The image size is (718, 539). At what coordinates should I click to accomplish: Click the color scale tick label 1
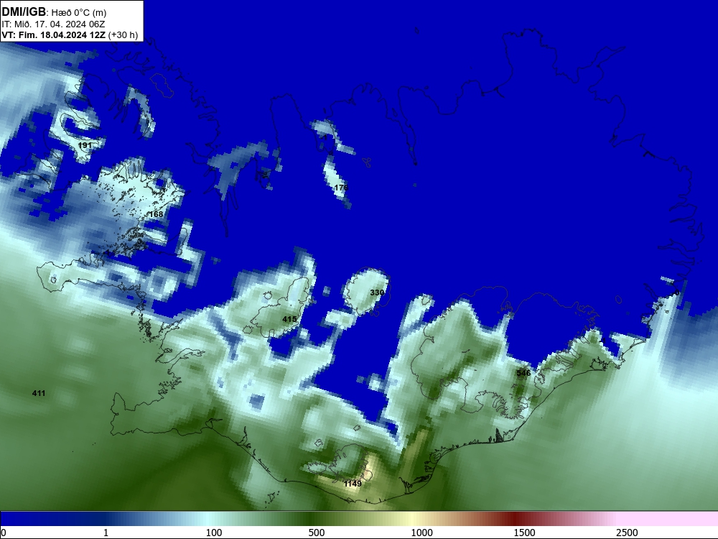coord(106,533)
